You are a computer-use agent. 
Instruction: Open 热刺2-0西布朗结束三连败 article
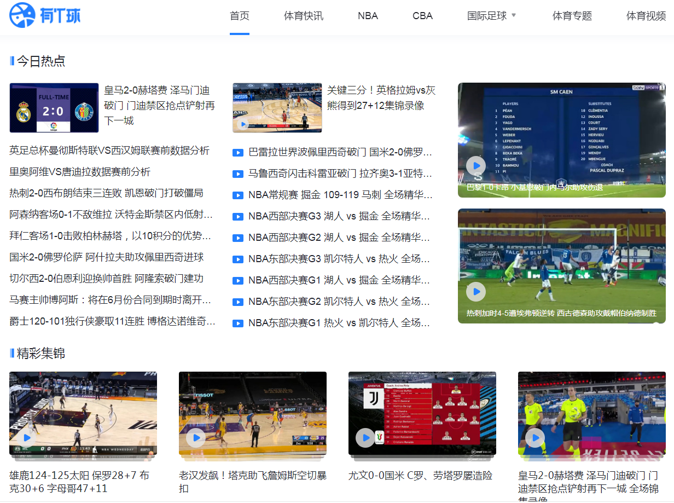106,193
